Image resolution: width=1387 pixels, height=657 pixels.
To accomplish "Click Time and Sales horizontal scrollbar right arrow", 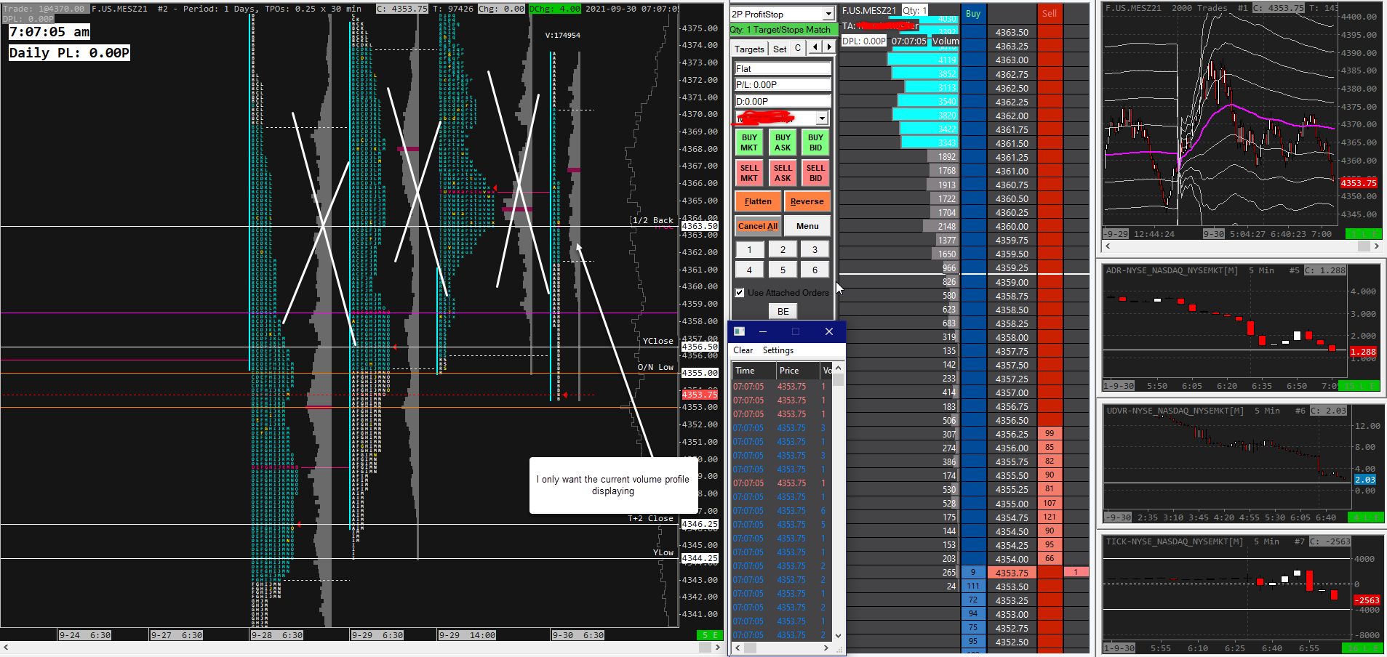I will [826, 648].
